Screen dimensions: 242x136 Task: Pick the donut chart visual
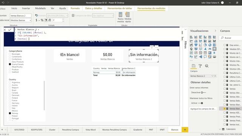[210, 45]
